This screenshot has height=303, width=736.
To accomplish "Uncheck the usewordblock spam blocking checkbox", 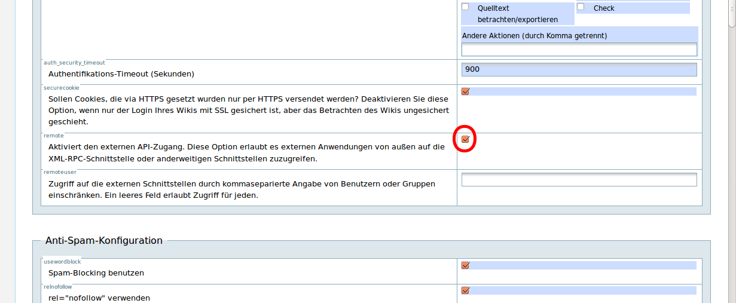I will (465, 265).
